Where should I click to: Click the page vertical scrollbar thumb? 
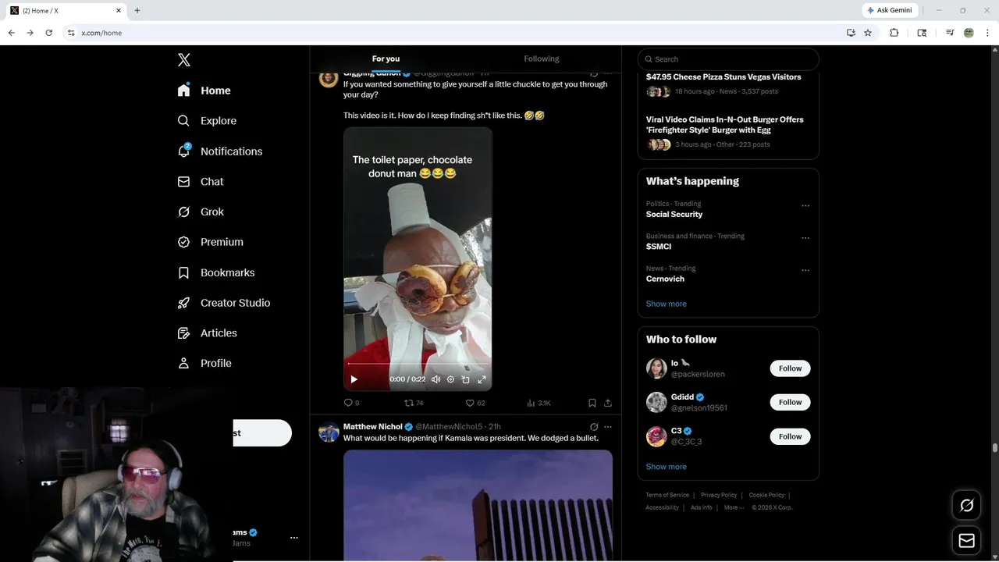point(995,448)
